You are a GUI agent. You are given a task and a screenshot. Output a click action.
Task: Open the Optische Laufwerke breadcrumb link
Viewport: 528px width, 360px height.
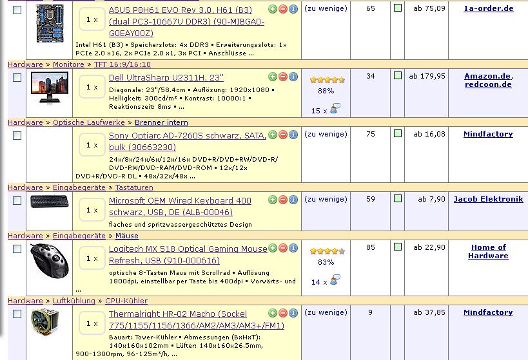[89, 122]
